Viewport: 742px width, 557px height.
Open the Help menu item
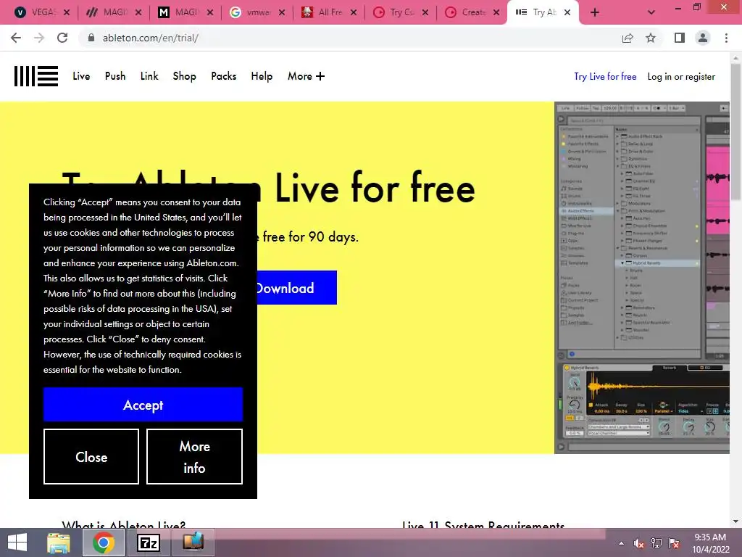(262, 76)
